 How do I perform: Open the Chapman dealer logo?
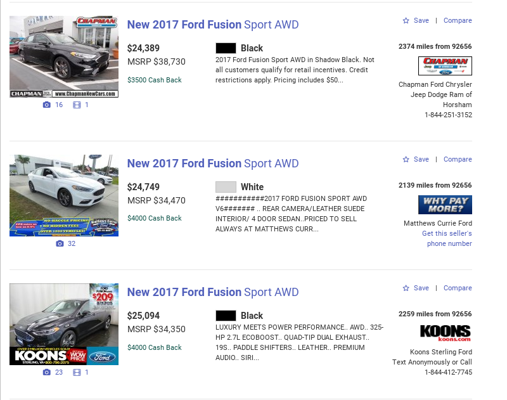(x=445, y=66)
